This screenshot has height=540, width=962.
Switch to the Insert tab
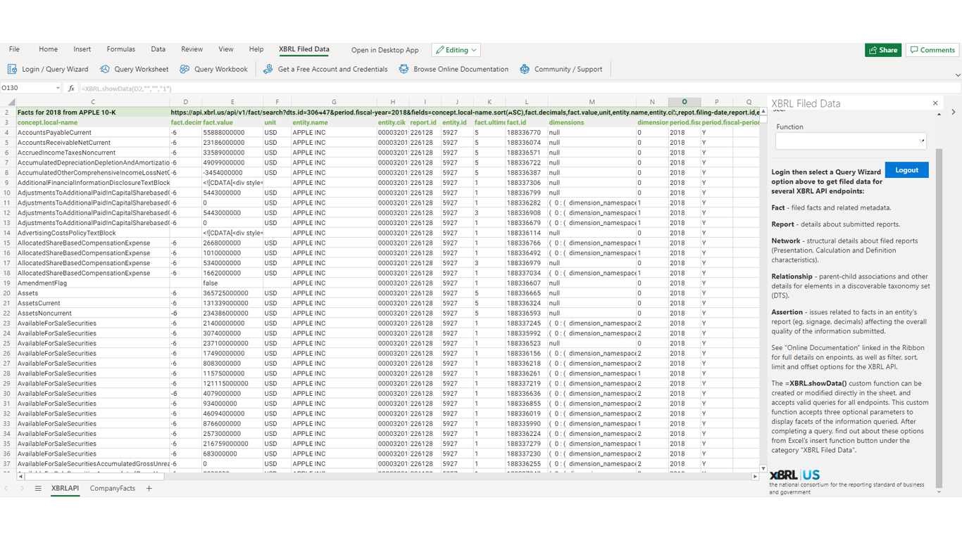click(x=82, y=49)
